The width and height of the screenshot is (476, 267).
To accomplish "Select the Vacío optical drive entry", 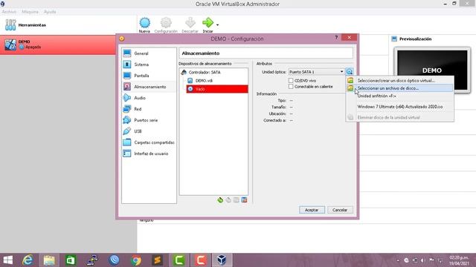I will pyautogui.click(x=216, y=89).
